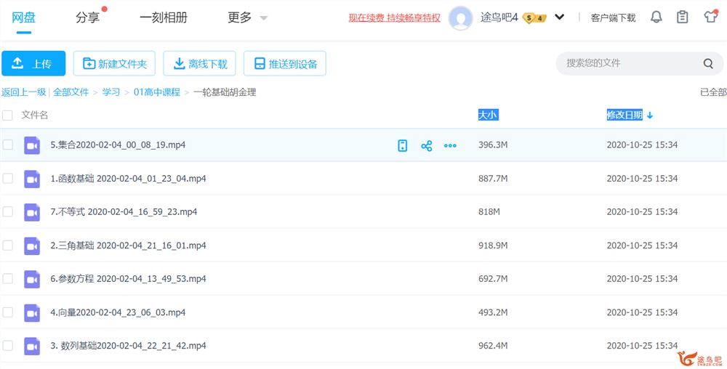Click the 返回上一级 breadcrumb link
Screen dimensions: 727x369
click(x=23, y=92)
